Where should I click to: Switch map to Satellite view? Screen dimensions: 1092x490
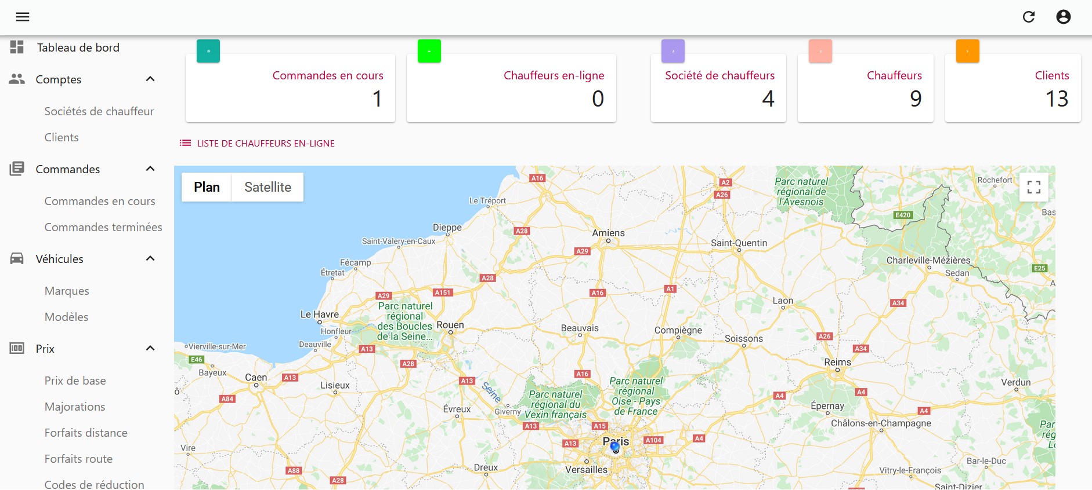267,187
